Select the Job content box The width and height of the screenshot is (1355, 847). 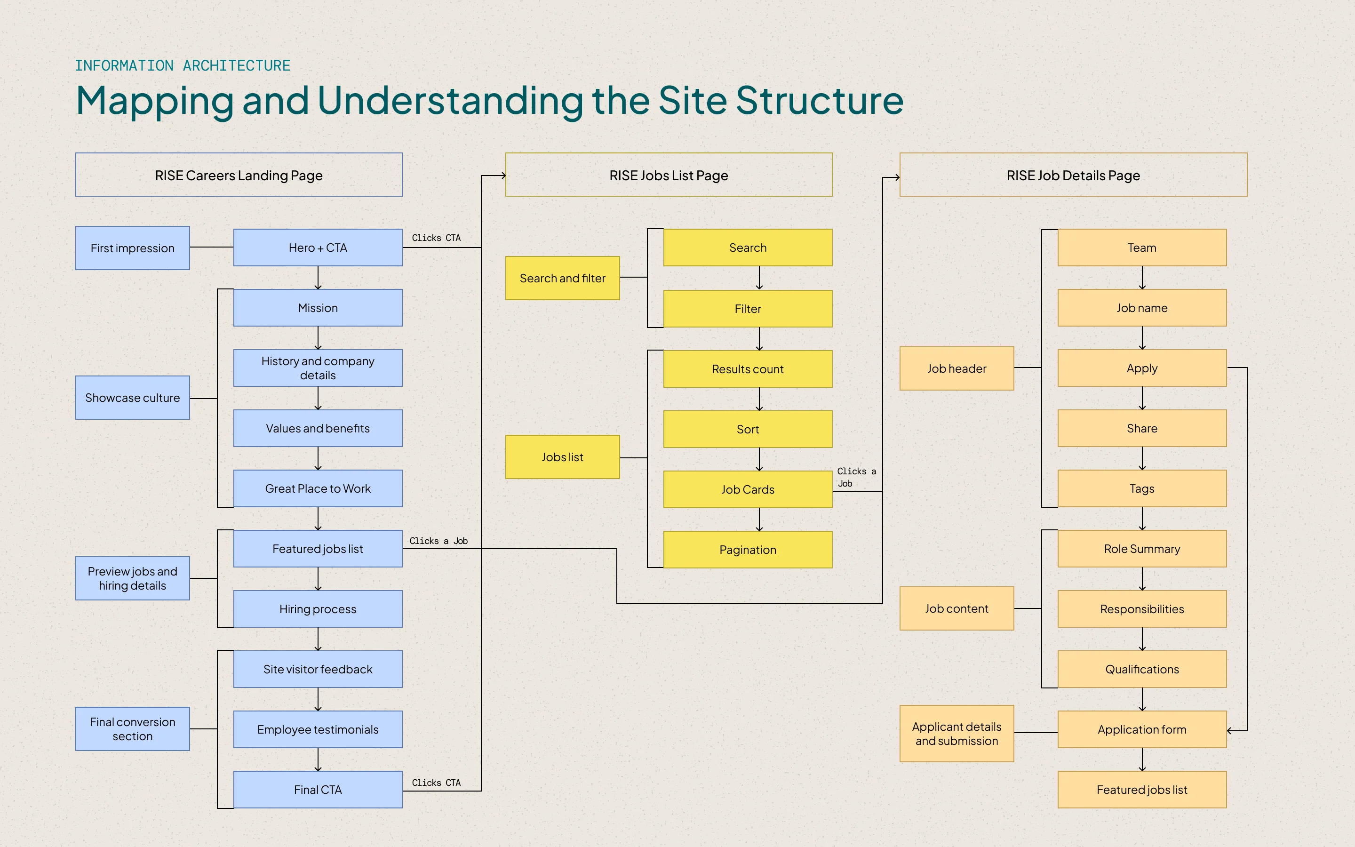click(x=957, y=608)
